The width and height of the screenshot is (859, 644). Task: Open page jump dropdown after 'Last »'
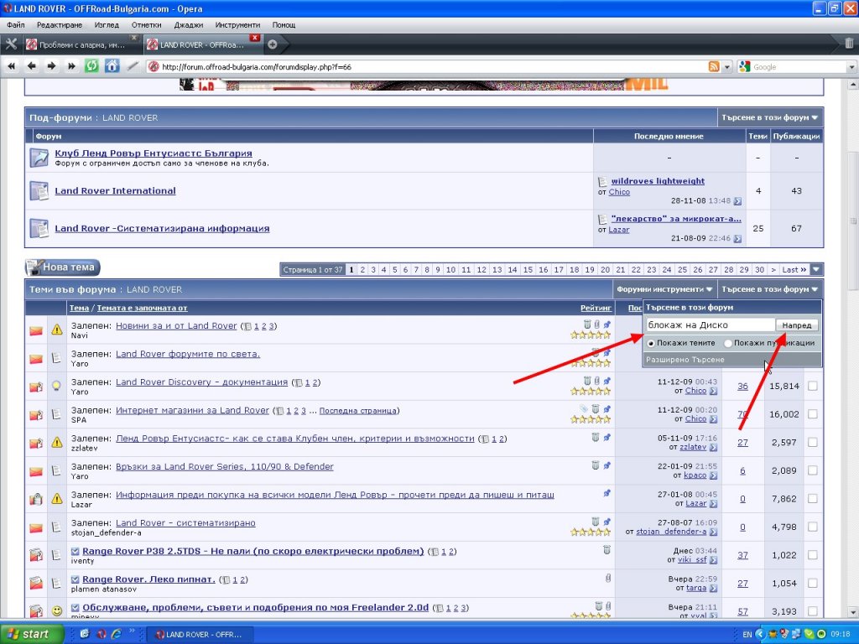coord(816,269)
